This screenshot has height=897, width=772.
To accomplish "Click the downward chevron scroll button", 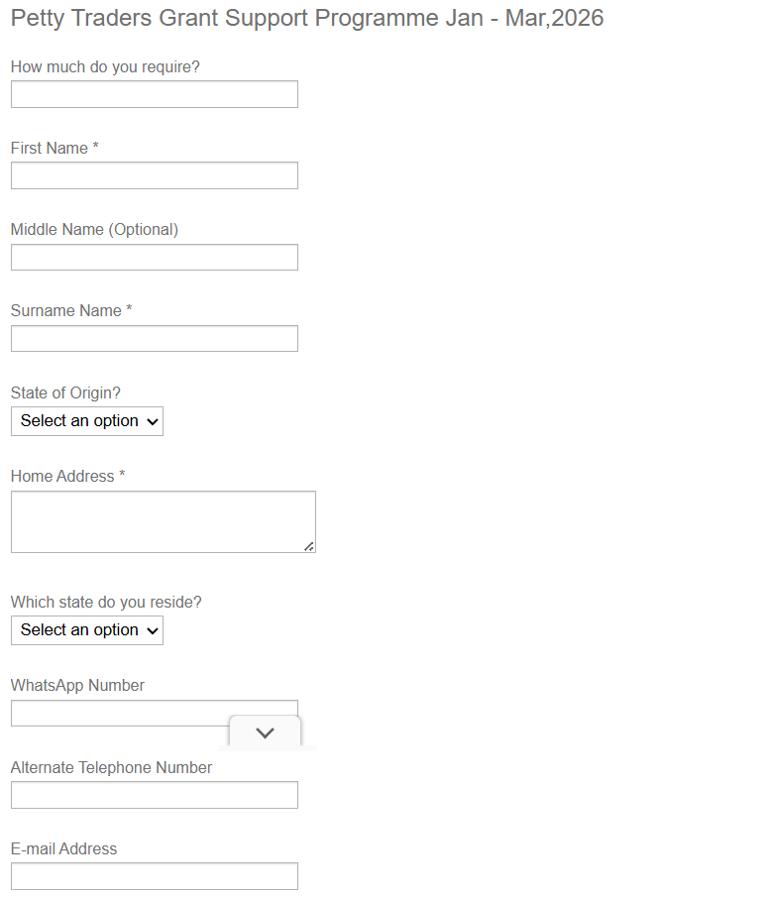I will coord(265,732).
